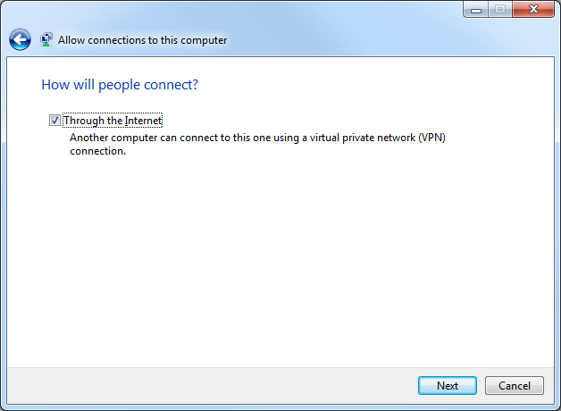Click the '(VPN)' text in the description
561x411 pixels.
click(x=431, y=138)
